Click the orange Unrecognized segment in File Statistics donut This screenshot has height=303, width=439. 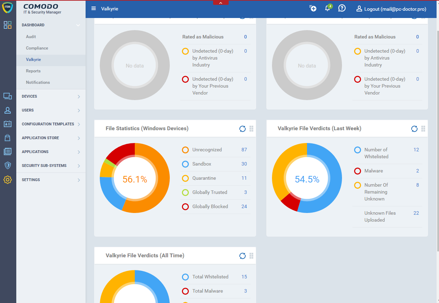pyautogui.click(x=163, y=180)
